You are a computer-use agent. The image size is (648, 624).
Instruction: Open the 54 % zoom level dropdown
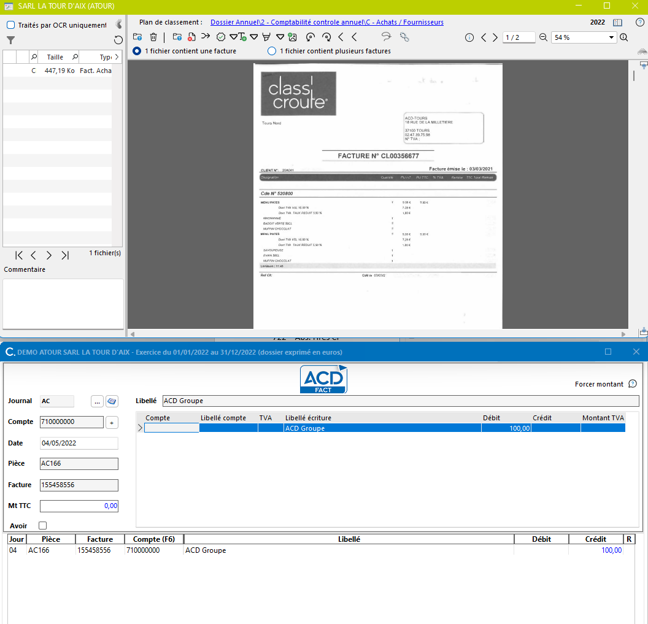click(612, 37)
